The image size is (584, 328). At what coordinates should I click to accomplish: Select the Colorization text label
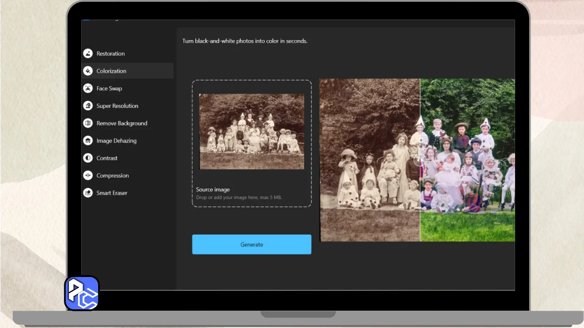[111, 71]
